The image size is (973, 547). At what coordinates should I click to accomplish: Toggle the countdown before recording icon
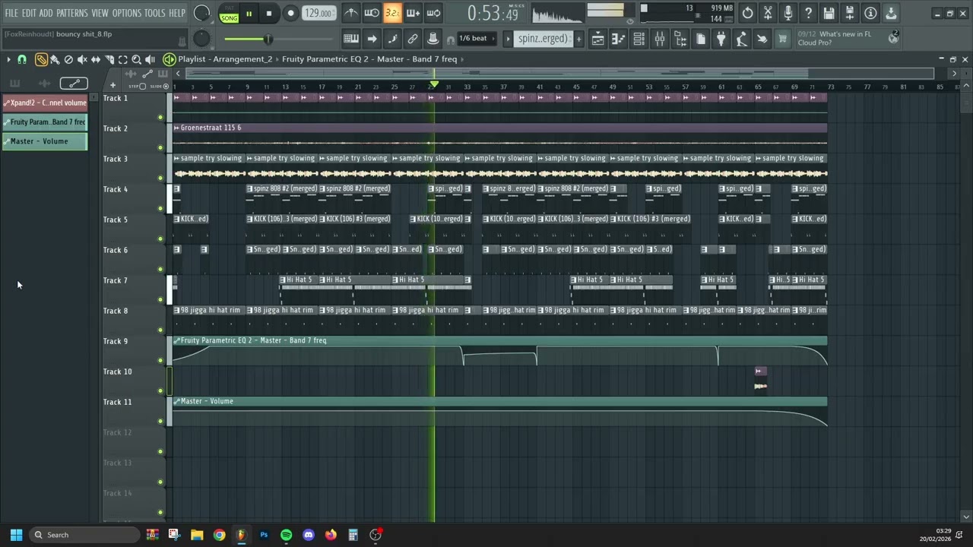click(392, 13)
